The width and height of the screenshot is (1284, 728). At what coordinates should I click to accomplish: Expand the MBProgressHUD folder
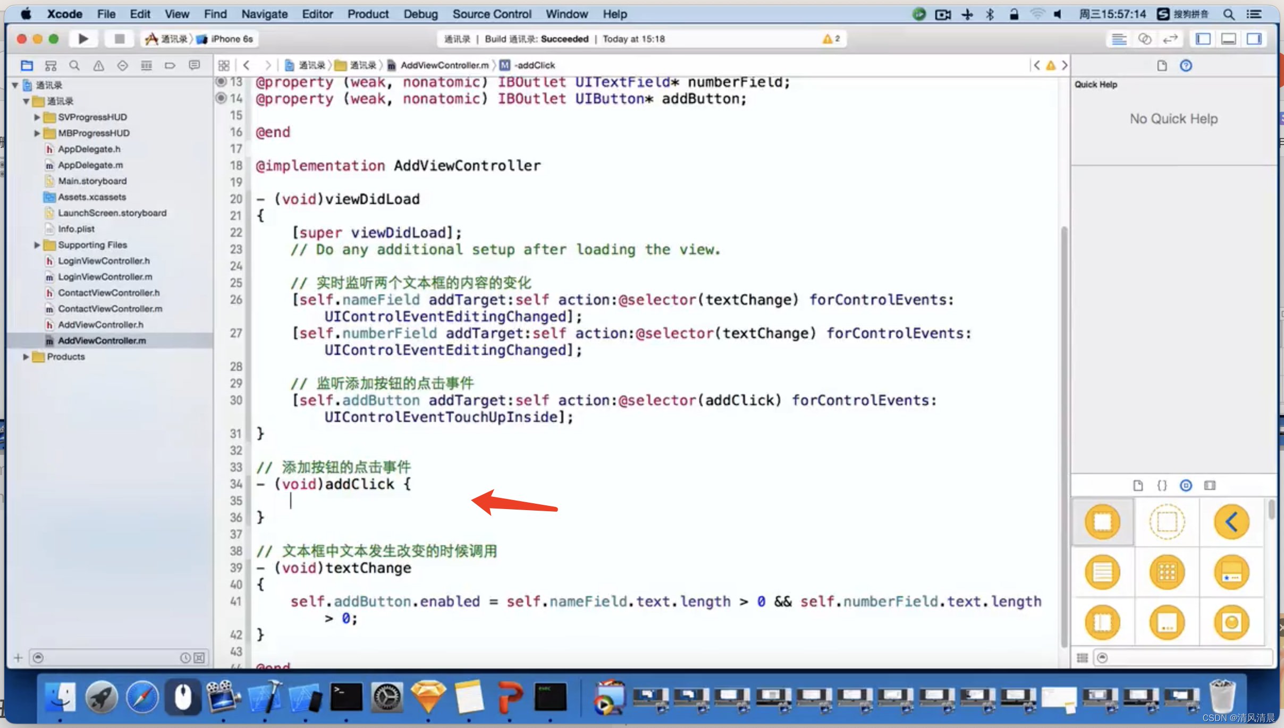(36, 132)
